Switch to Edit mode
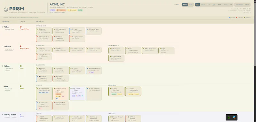This screenshot has height=122, width=256. [191, 5]
